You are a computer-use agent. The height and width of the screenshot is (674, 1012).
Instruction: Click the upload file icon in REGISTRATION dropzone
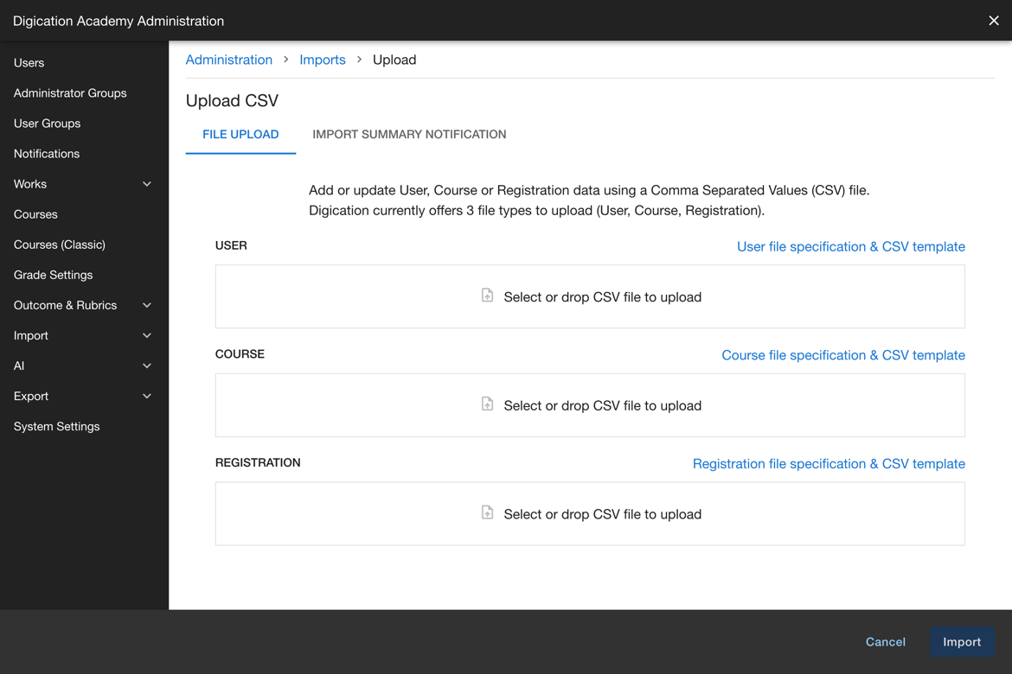click(x=487, y=512)
